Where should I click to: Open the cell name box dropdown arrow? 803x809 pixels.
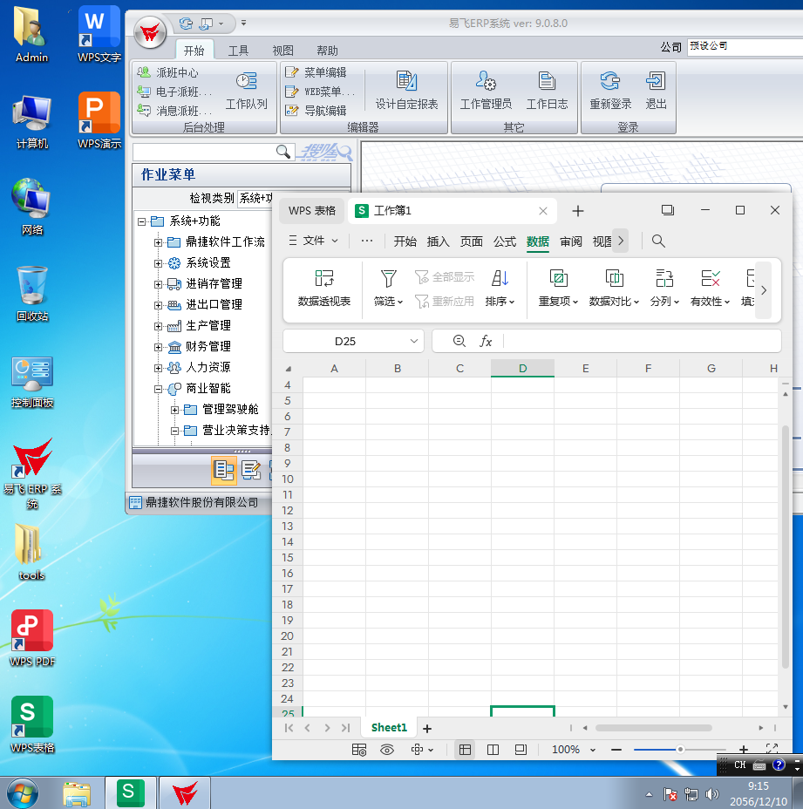tap(414, 342)
